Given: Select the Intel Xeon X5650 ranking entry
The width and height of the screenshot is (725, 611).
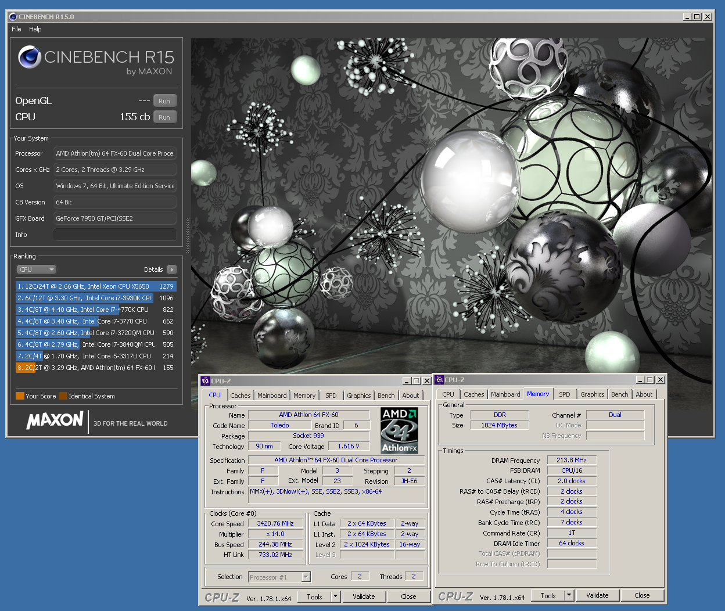Looking at the screenshot, I should click(96, 286).
